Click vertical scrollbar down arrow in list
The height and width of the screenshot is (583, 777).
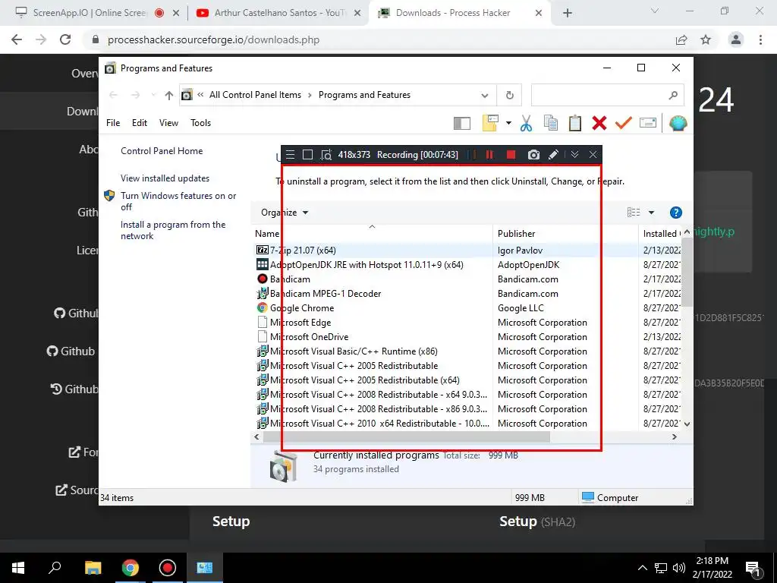[687, 424]
